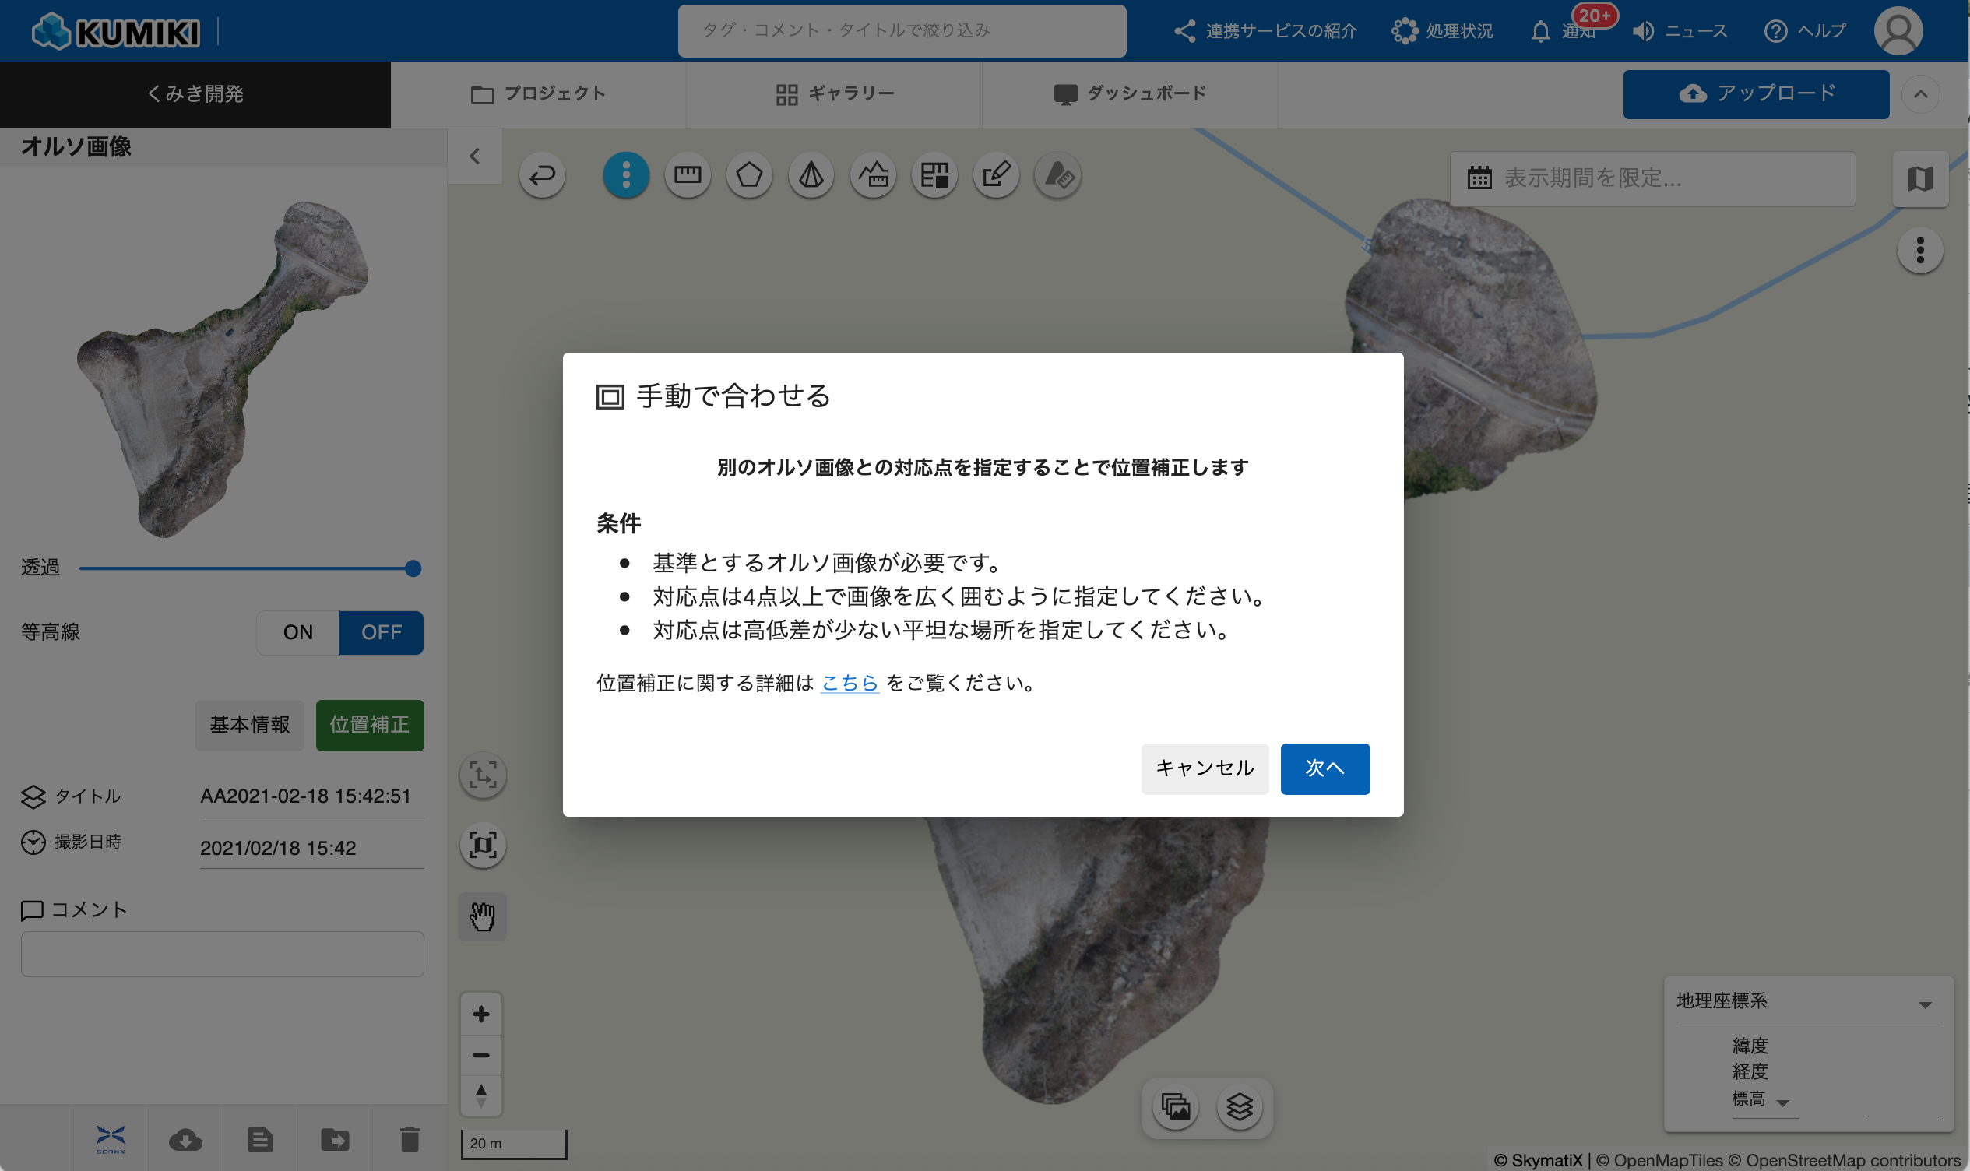Switch to the ダッシュボード tab
The image size is (1970, 1171).
point(1130,94)
